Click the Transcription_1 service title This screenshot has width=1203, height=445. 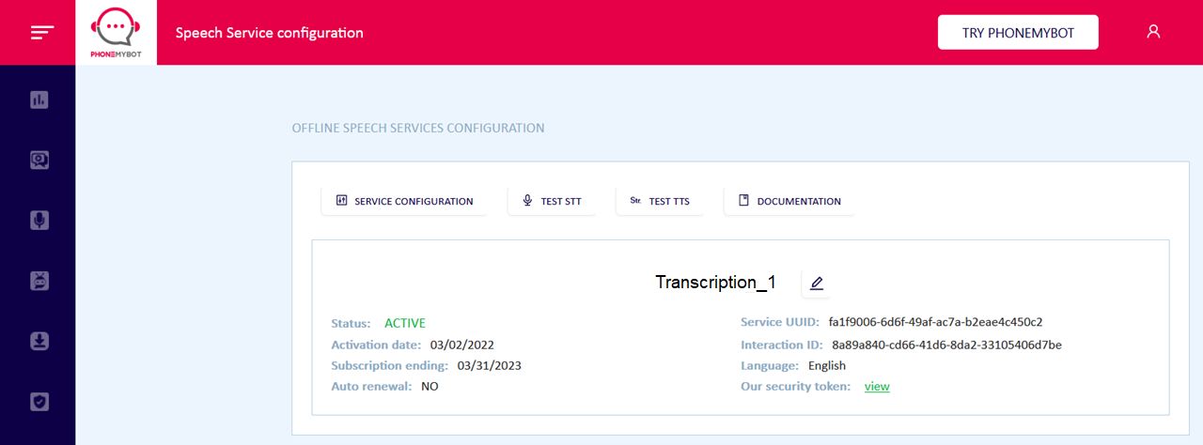pos(715,283)
